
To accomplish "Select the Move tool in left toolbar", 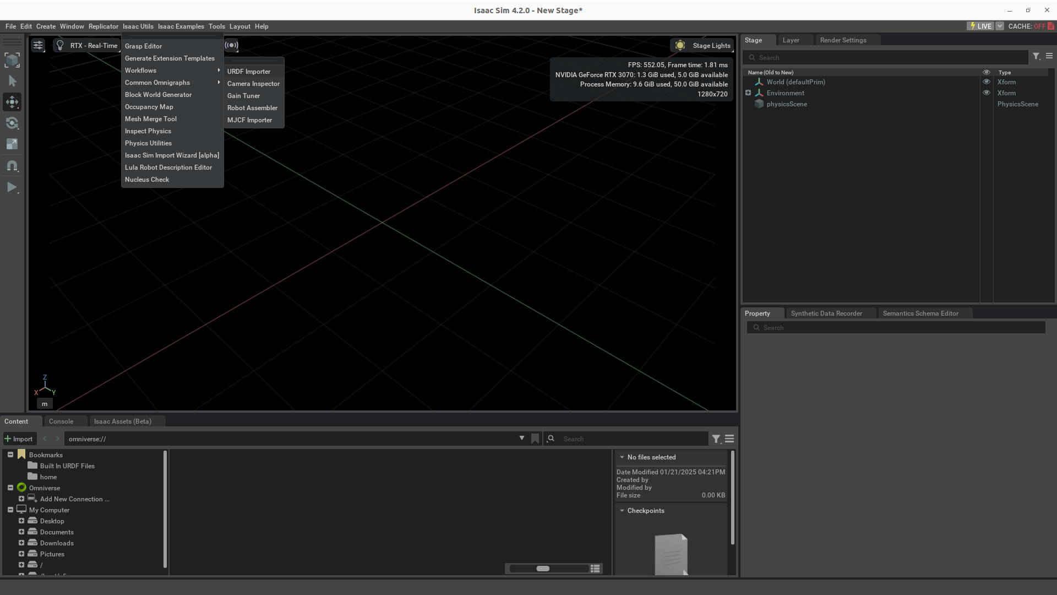I will 12,102.
